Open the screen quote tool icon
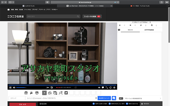The image size is (170, 106). [x=55, y=93]
